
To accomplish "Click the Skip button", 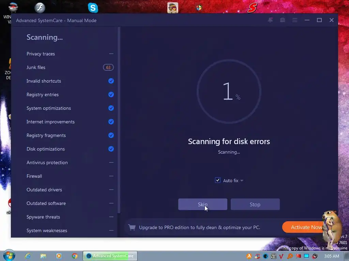I will tap(202, 204).
